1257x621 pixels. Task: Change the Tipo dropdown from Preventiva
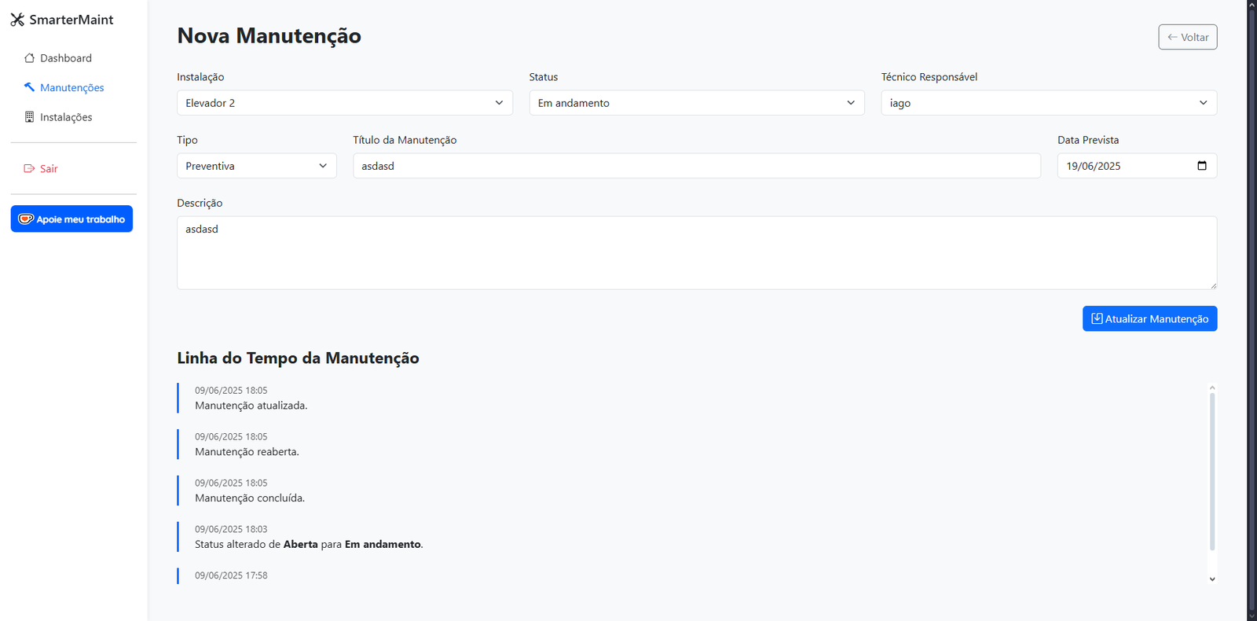click(256, 166)
